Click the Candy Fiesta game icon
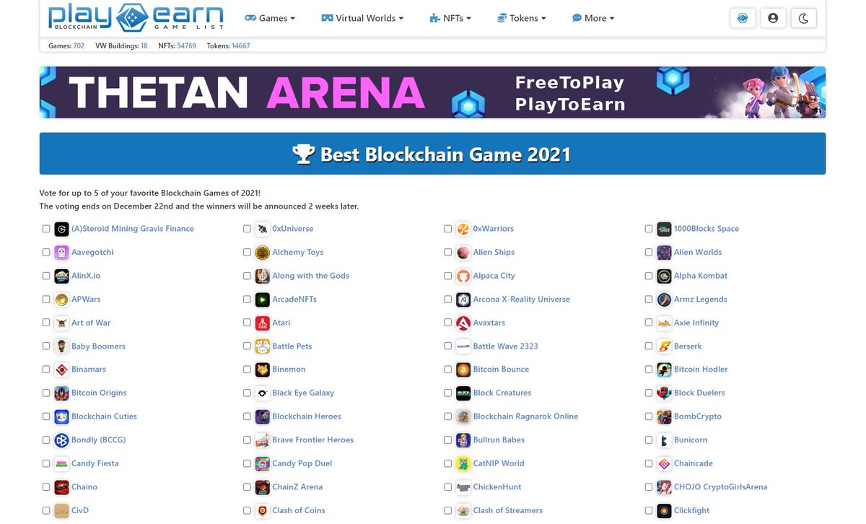 [x=61, y=463]
